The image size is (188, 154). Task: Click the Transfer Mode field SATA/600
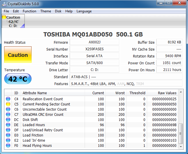94,63
